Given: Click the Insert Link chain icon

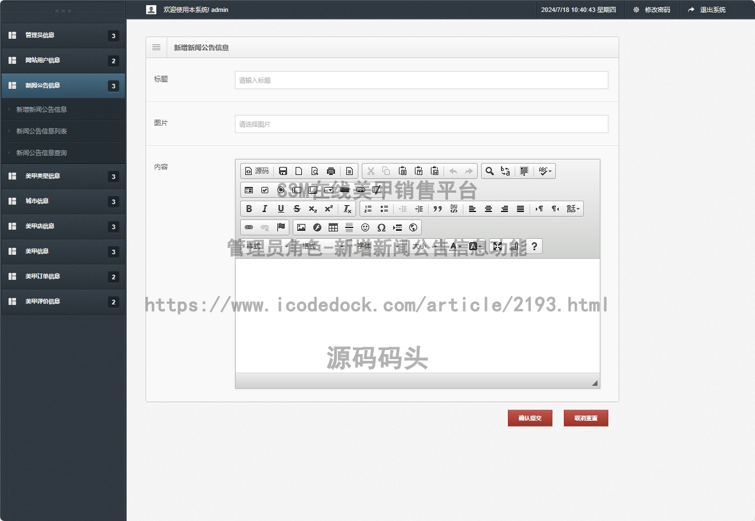Looking at the screenshot, I should (249, 227).
